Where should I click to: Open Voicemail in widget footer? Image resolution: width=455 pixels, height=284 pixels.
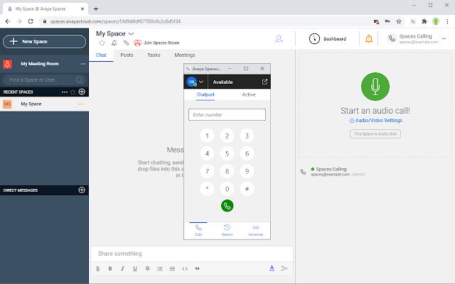(x=256, y=230)
